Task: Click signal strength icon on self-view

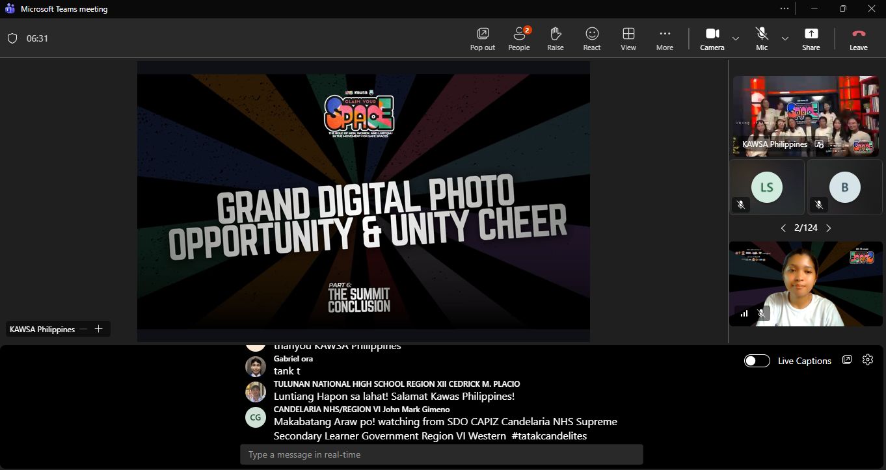Action: pyautogui.click(x=744, y=313)
